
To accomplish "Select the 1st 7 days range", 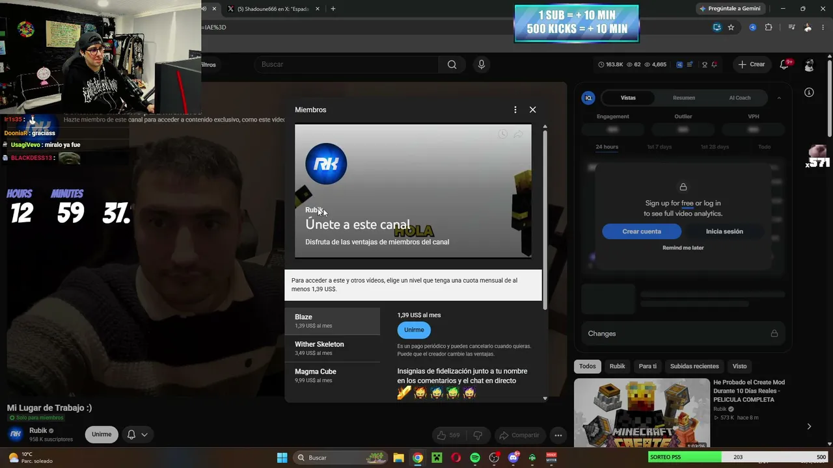I will tap(659, 147).
